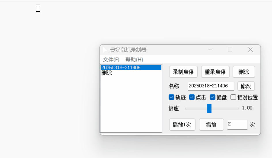Focus the playback count field showing 2
Image resolution: width=272 pixels, height=158 pixels.
click(x=237, y=125)
